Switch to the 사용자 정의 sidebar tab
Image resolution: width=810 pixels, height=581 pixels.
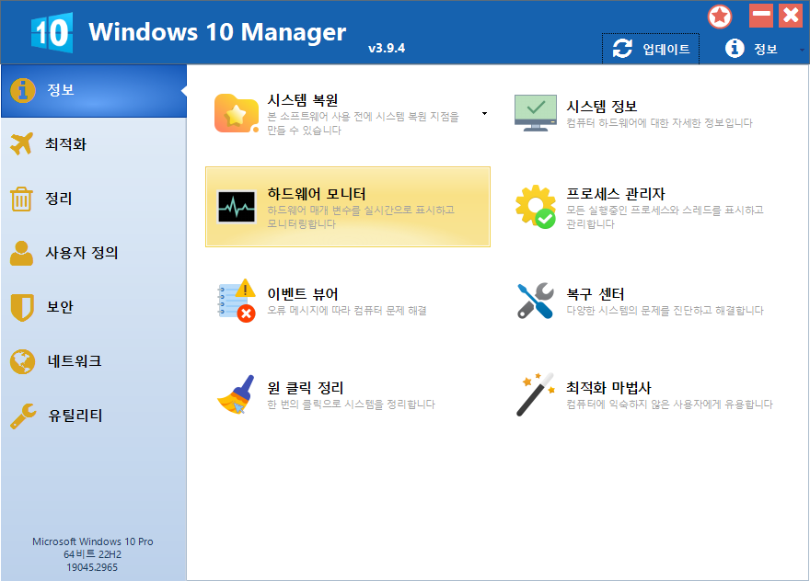[94, 253]
